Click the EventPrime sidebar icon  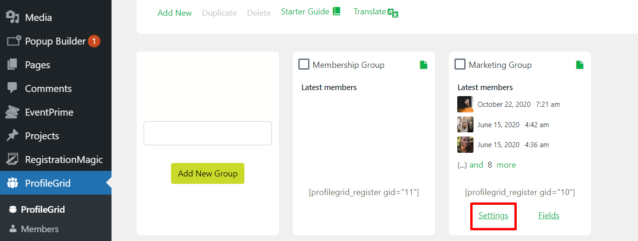tap(12, 112)
